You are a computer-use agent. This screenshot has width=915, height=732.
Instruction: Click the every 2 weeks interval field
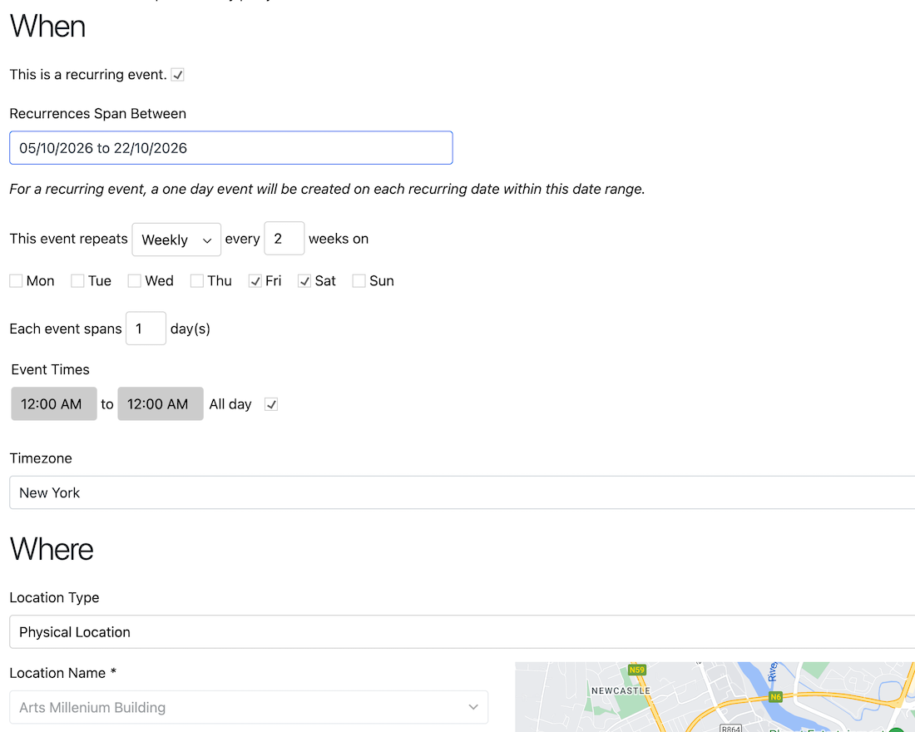(x=284, y=240)
